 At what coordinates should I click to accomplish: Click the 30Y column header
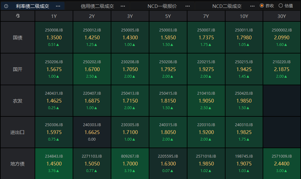coord(282,16)
